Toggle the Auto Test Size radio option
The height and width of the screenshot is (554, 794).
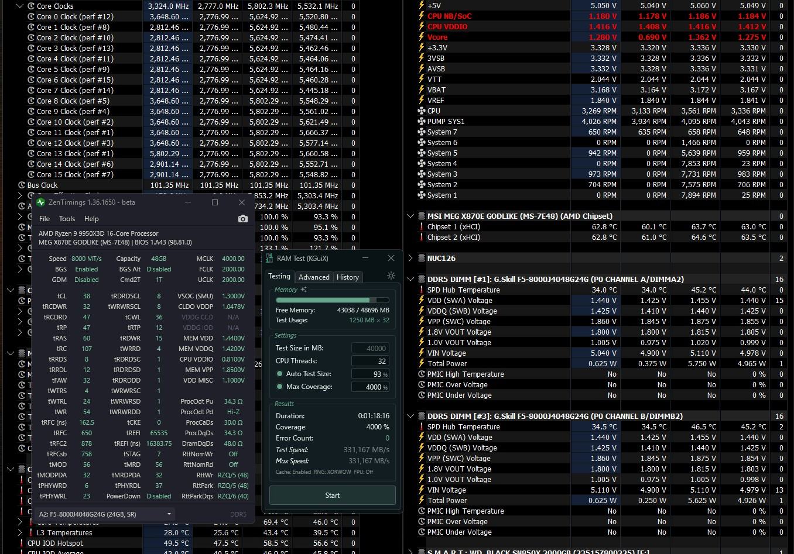point(280,374)
